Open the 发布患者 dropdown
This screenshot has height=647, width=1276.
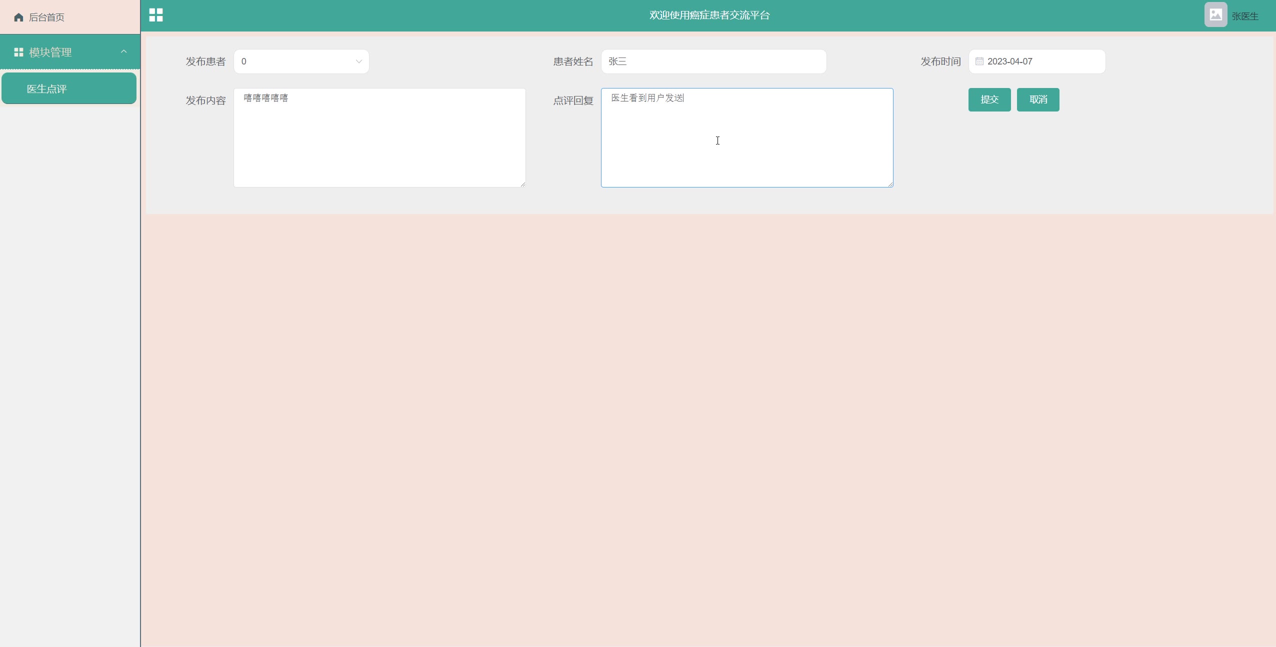[301, 61]
